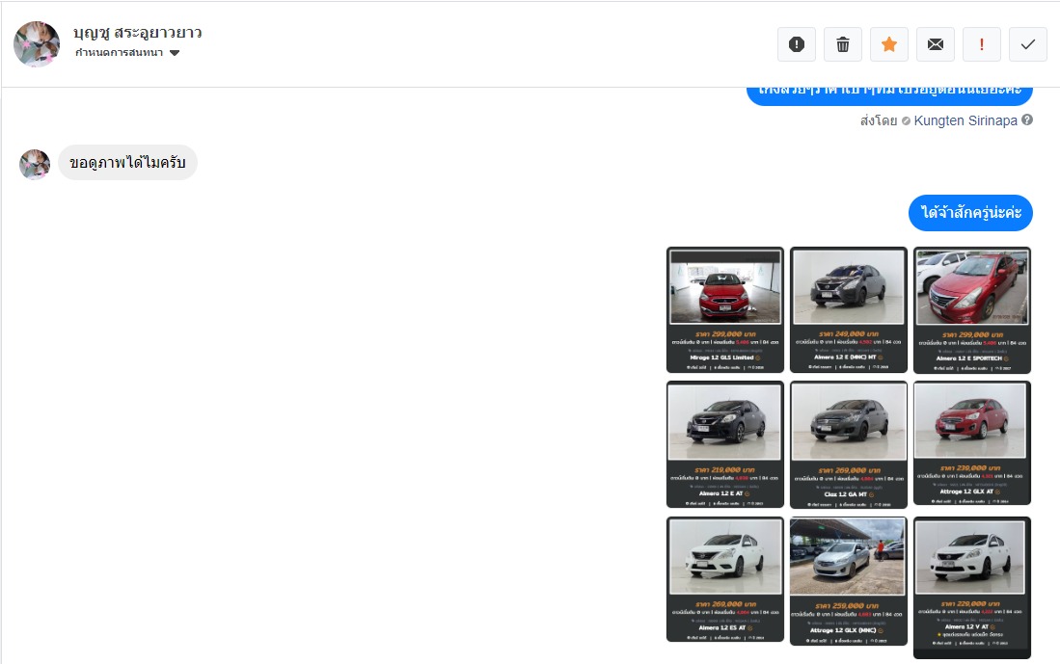The image size is (1060, 664).
Task: Open the customer's profile picture in header
Action: click(x=37, y=44)
